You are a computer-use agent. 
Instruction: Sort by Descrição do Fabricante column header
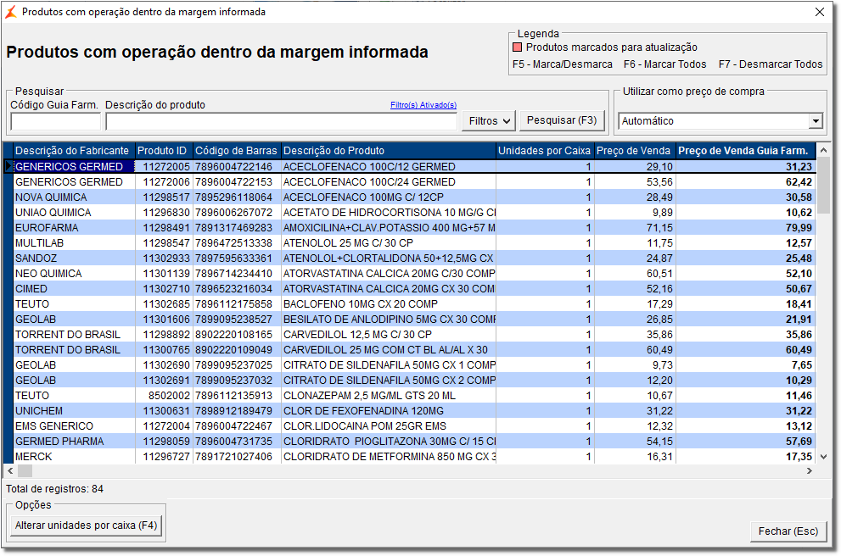[74, 151]
